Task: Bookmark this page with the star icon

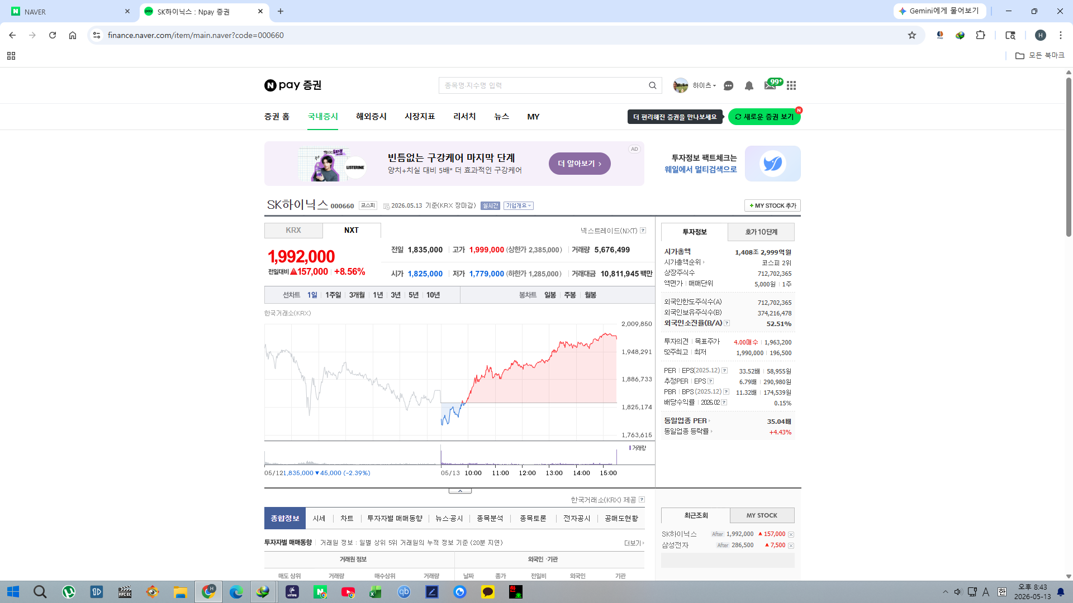Action: [x=912, y=35]
